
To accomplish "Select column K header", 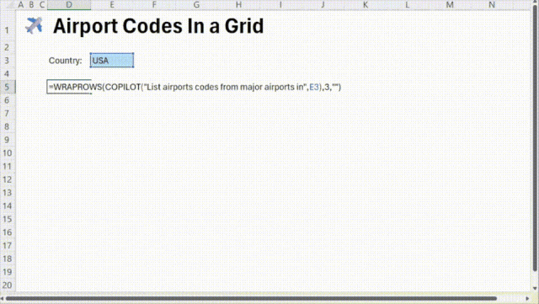I will coord(365,5).
